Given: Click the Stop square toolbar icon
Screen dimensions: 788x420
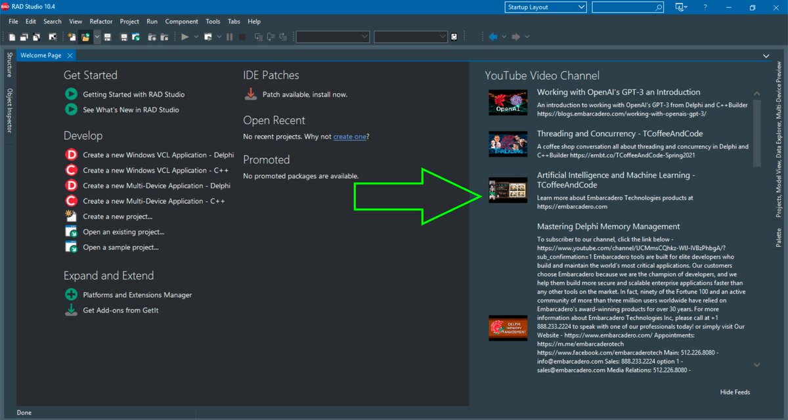Looking at the screenshot, I should (242, 37).
